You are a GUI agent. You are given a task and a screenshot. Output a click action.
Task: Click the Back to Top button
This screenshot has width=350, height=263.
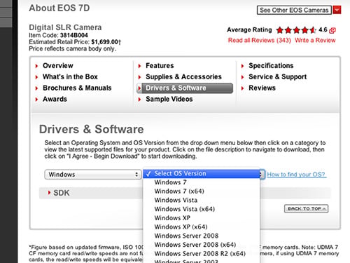pyautogui.click(x=306, y=209)
